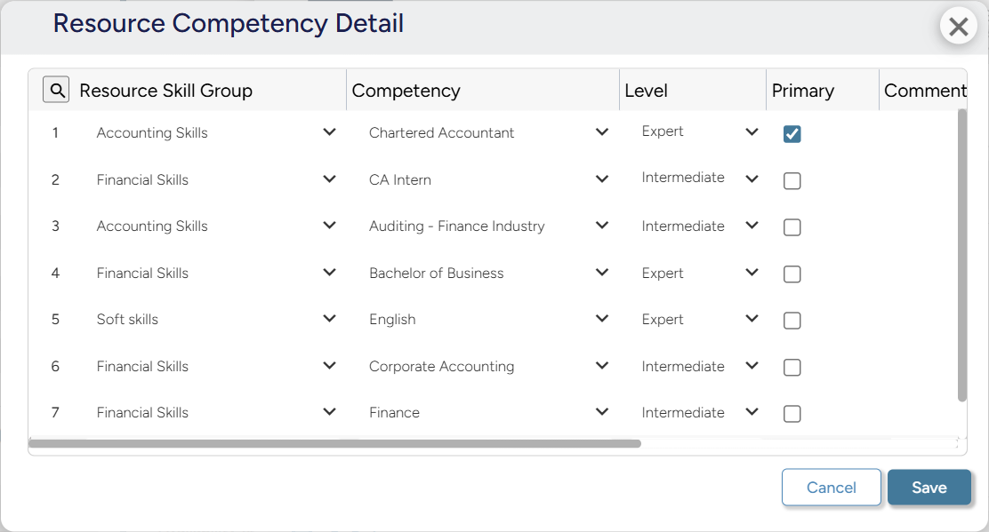Expand competency dropdown for Auditing - Finance Industry
Screen dimensions: 989x532
tap(602, 226)
